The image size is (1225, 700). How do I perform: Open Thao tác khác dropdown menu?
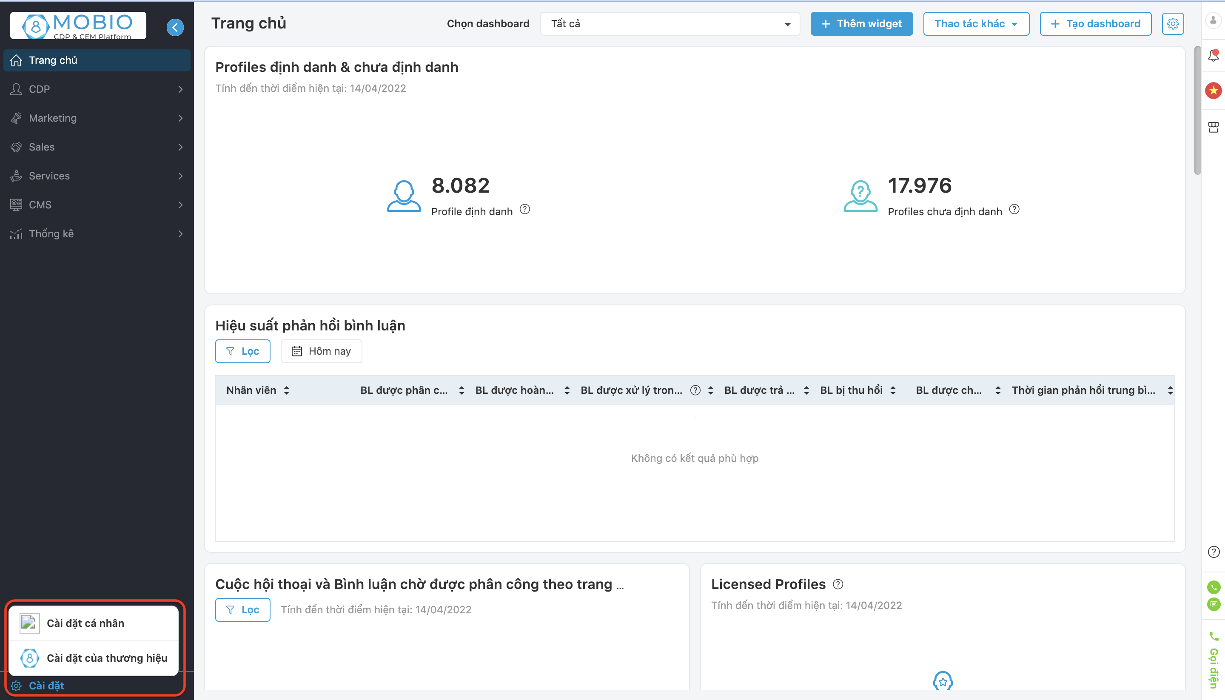(976, 23)
